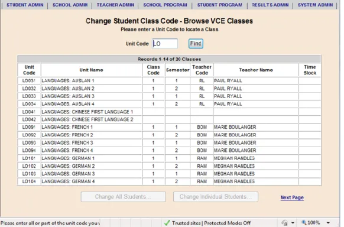This screenshot has width=344, height=227.
Task: Click the Unit Code column header
Action: coord(29,70)
